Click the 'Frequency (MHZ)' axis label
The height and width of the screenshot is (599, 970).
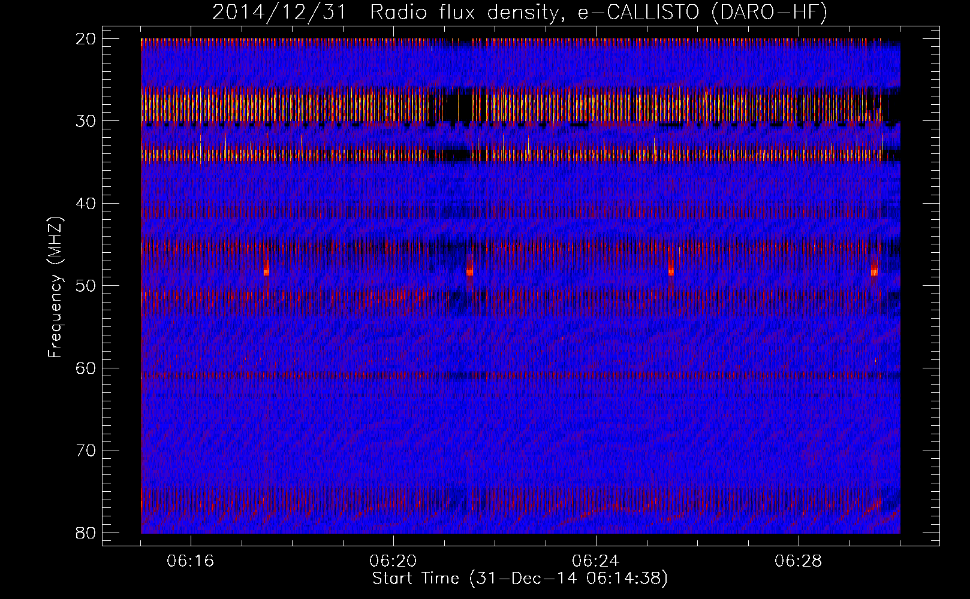[x=56, y=288]
